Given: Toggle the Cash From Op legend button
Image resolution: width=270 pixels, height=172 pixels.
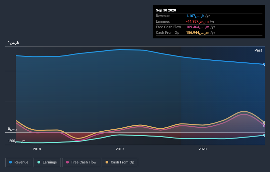Looking at the screenshot, I should point(120,162).
